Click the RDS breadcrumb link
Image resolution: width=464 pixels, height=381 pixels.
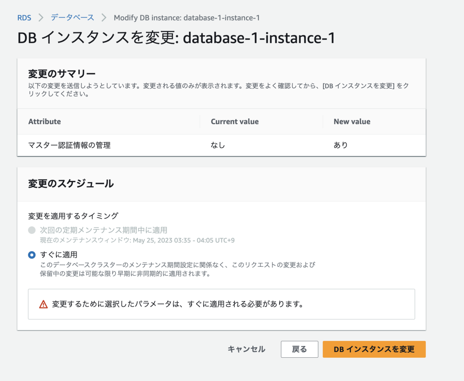(24, 18)
